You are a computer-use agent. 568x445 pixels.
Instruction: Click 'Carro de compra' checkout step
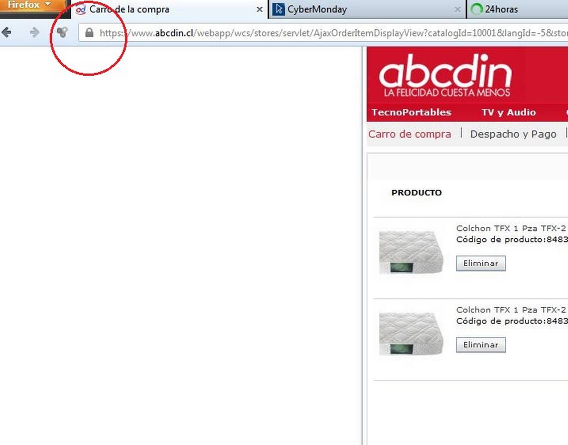[410, 134]
